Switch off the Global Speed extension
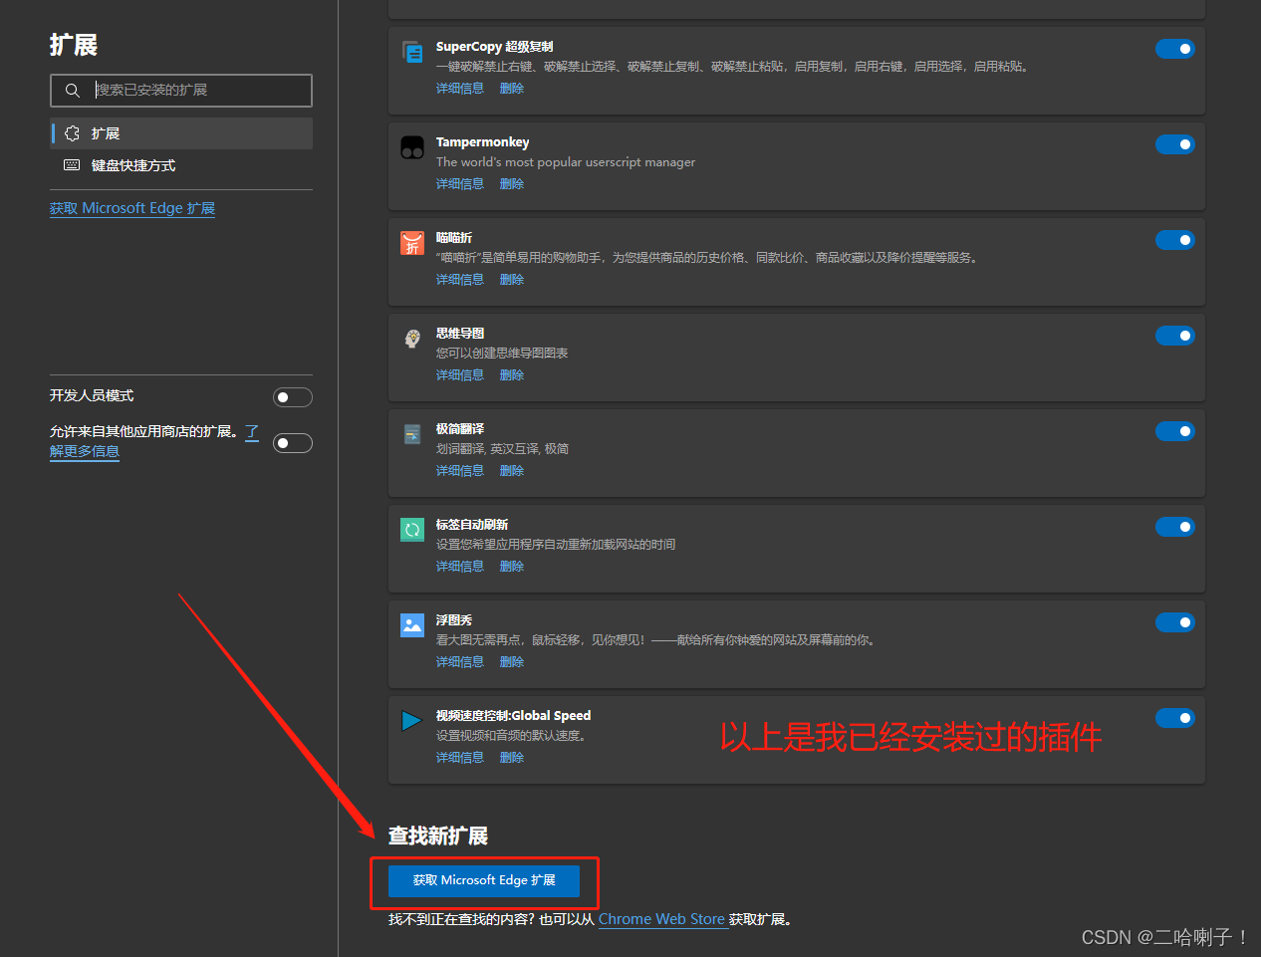 tap(1175, 718)
